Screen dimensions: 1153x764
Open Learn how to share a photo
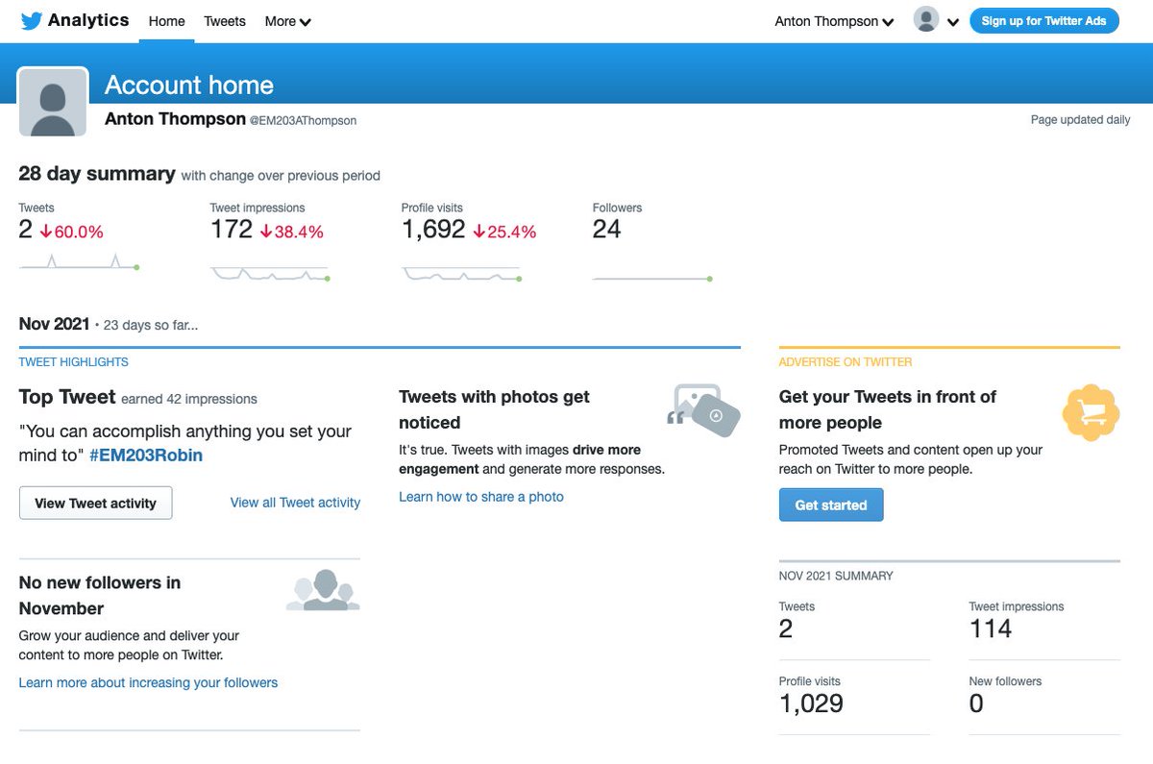pyautogui.click(x=481, y=497)
